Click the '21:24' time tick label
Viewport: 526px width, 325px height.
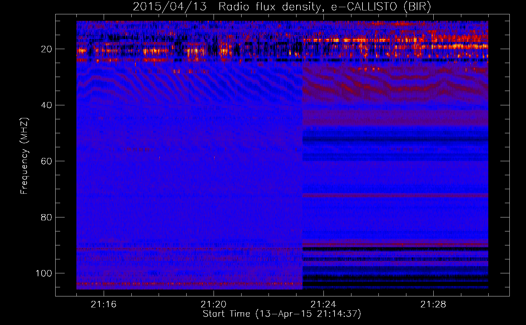tap(323, 305)
